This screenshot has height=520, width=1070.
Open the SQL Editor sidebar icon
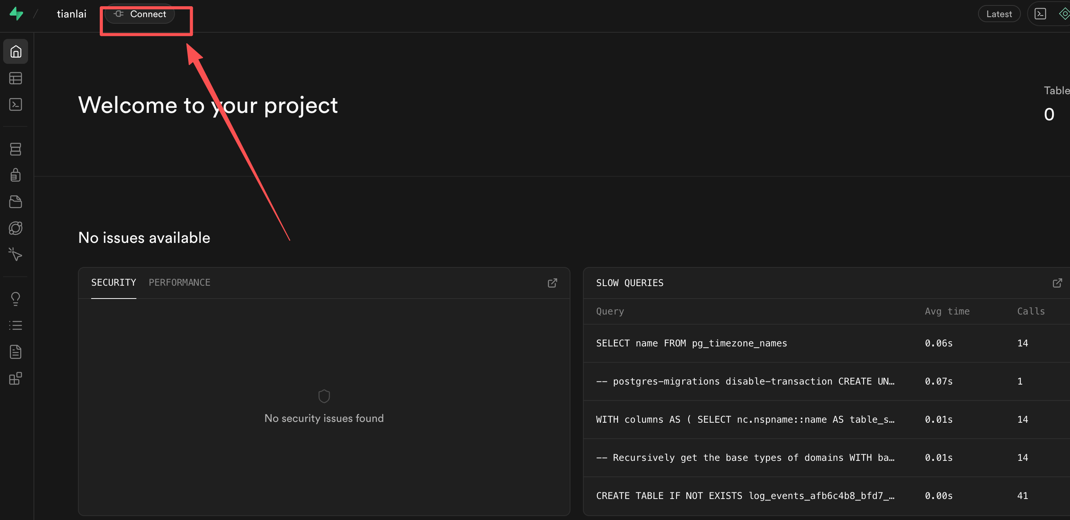point(15,104)
